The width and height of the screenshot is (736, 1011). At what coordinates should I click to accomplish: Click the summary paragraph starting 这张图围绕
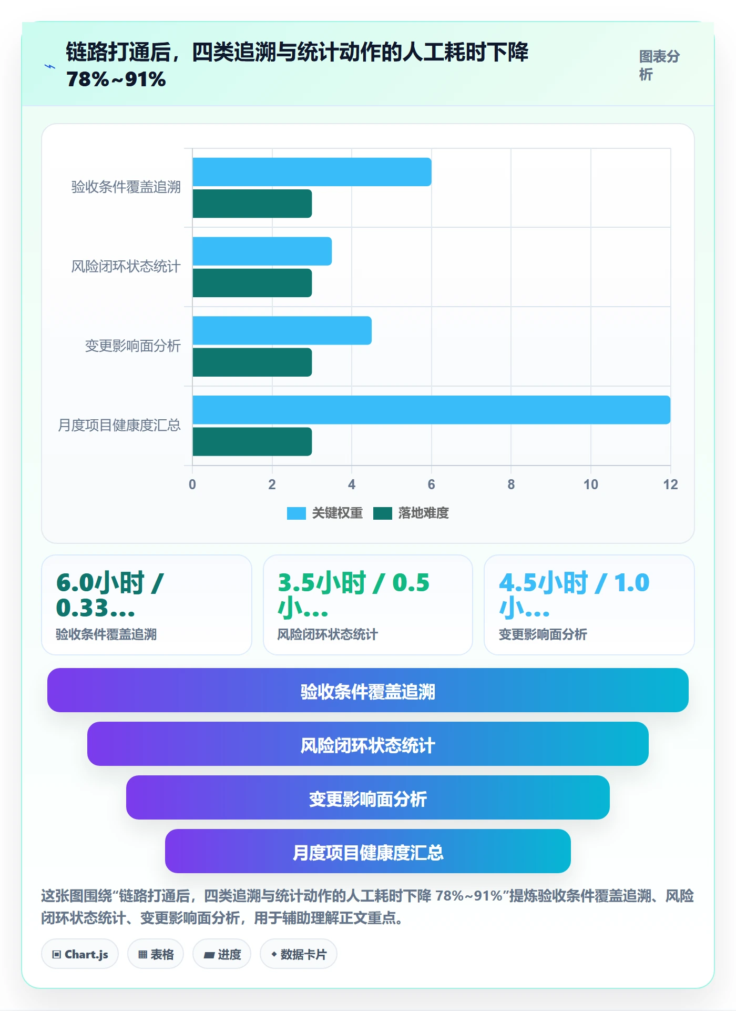tap(368, 907)
